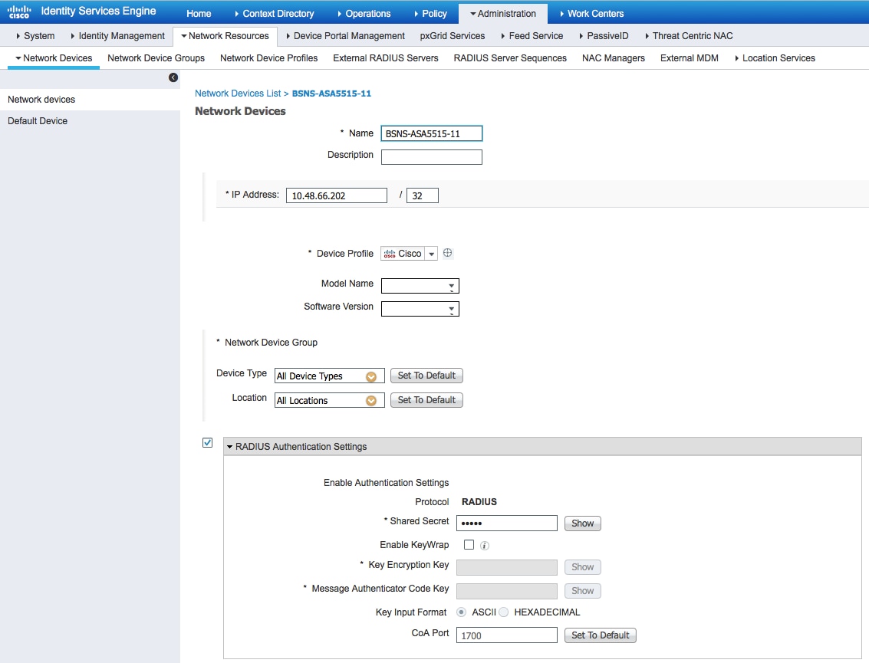The height and width of the screenshot is (663, 869).
Task: Select Default Device in sidebar
Action: (90, 121)
